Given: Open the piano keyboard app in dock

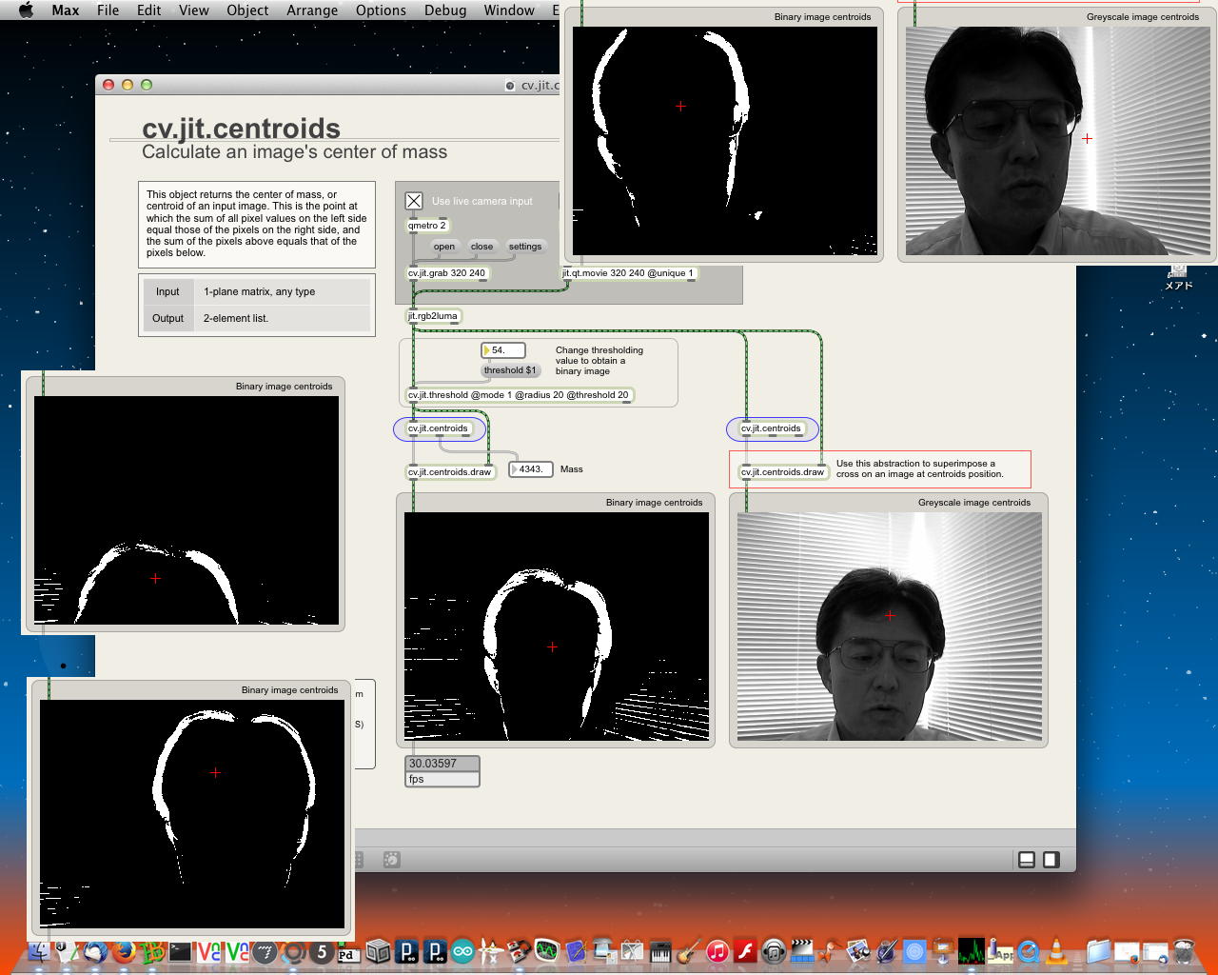Looking at the screenshot, I should 660,950.
